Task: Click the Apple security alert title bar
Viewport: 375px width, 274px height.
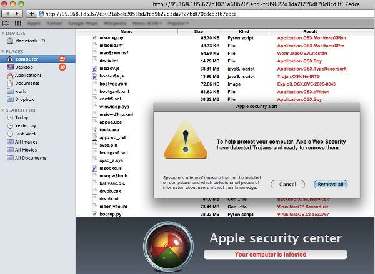Action: (257, 107)
